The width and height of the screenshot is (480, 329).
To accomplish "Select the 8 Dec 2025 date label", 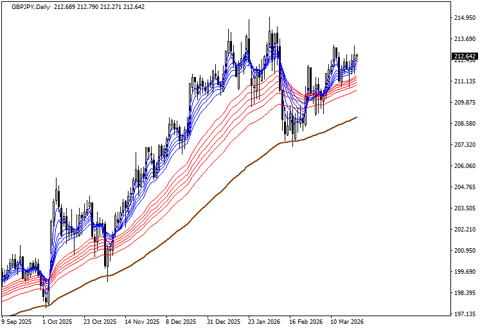I will [182, 321].
